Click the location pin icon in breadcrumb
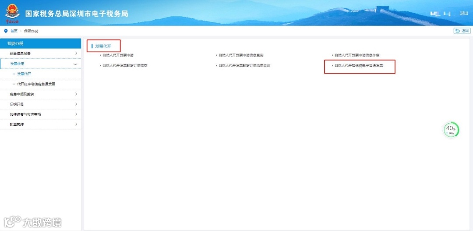 [6, 31]
